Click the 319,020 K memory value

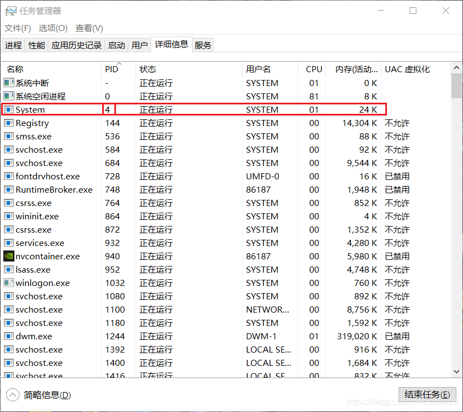coord(357,336)
